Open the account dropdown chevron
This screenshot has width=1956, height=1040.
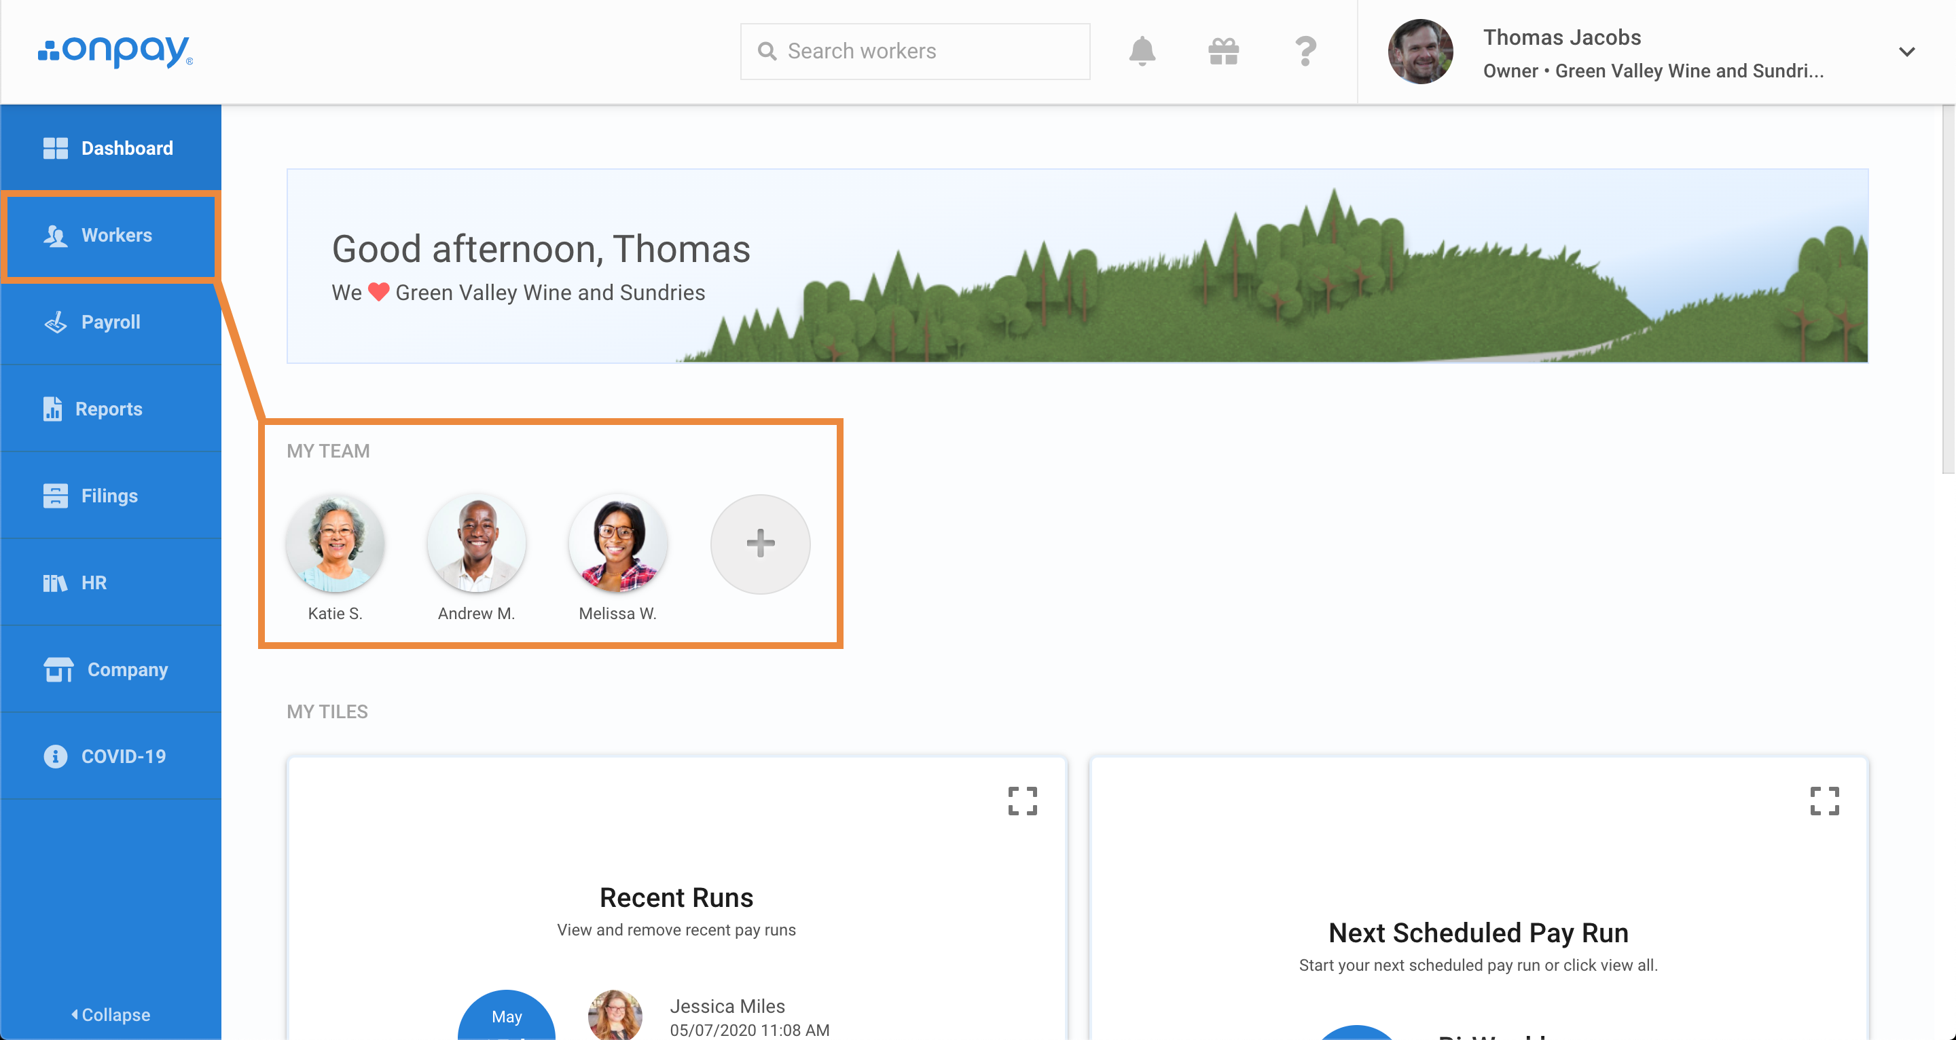pyautogui.click(x=1906, y=52)
